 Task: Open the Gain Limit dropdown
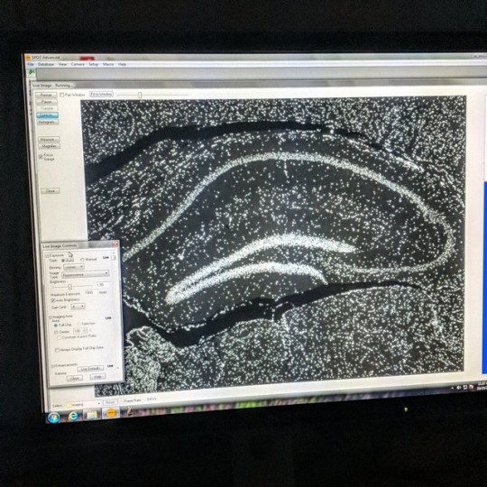click(78, 307)
